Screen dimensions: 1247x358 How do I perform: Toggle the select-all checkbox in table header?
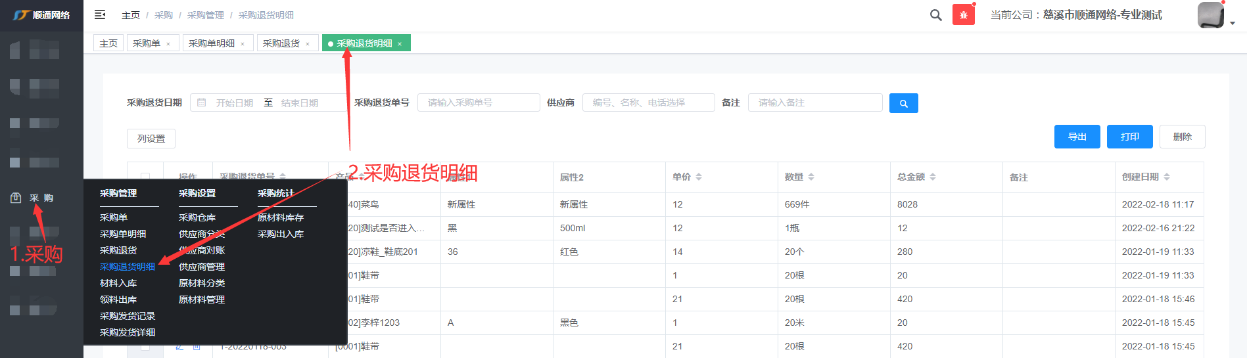point(145,177)
